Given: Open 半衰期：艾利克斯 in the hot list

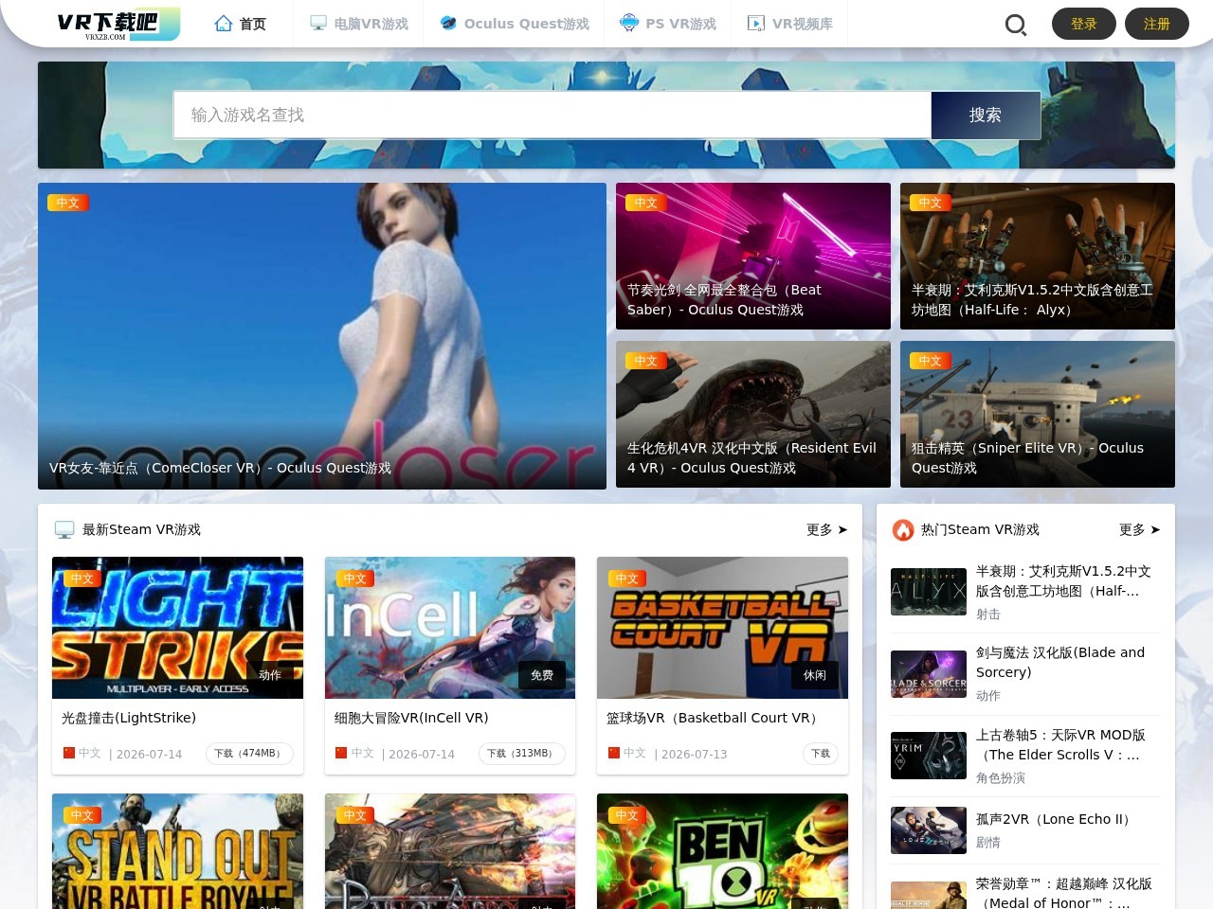Looking at the screenshot, I should tap(1064, 580).
